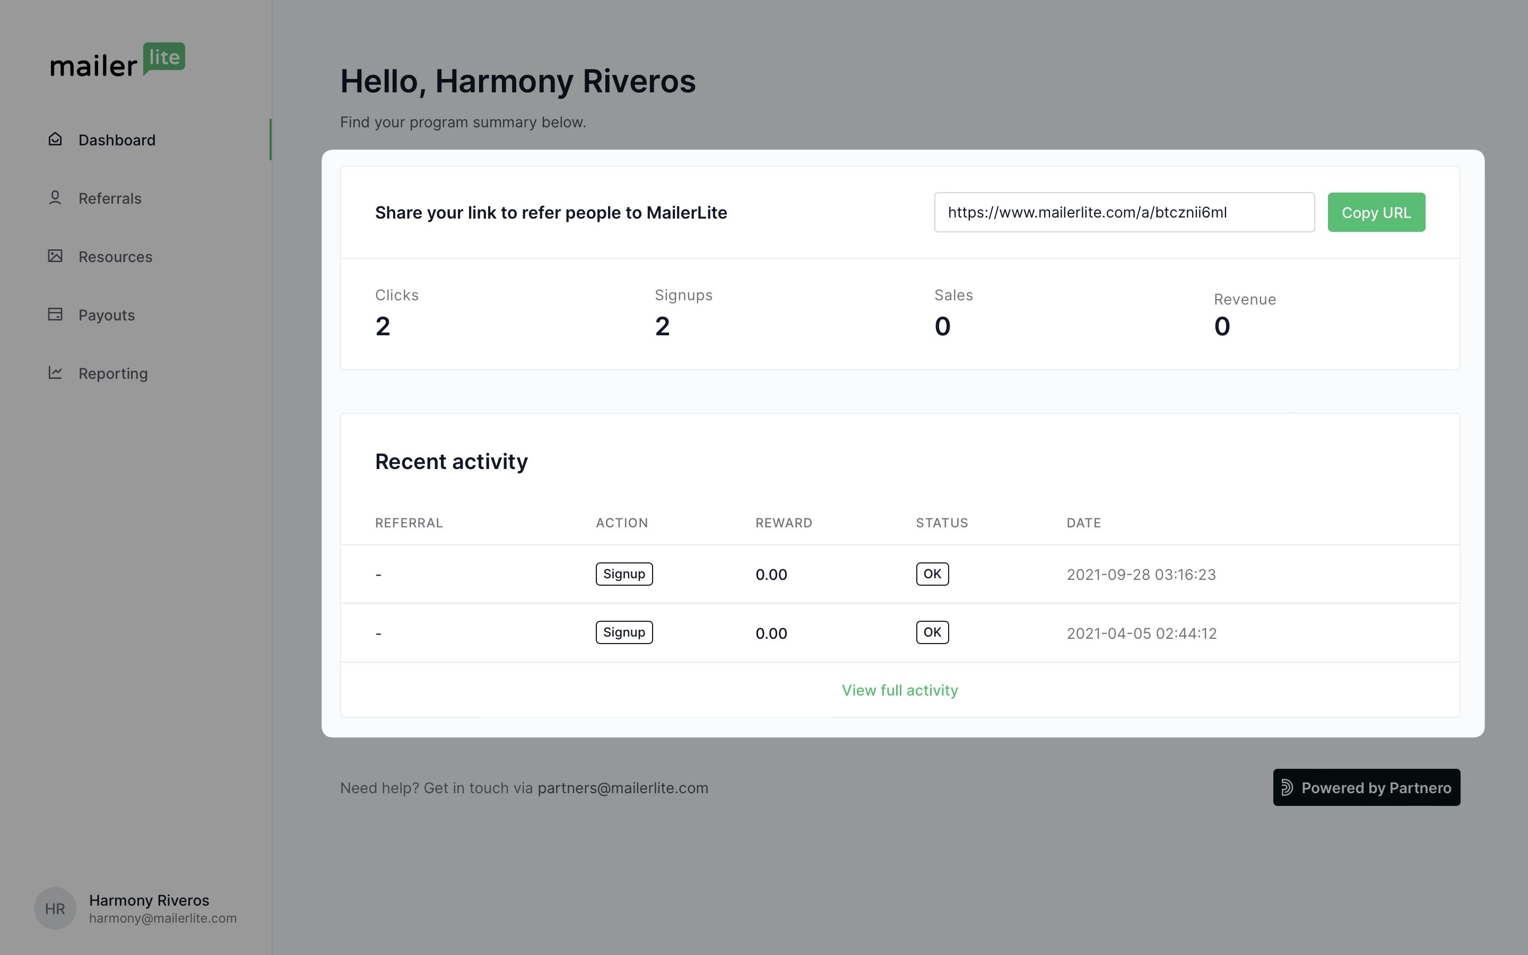
Task: Open the Payouts menu item
Action: click(107, 315)
